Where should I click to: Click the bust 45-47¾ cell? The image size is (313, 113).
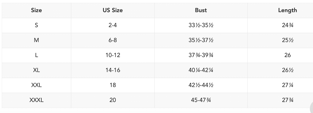tap(201, 100)
